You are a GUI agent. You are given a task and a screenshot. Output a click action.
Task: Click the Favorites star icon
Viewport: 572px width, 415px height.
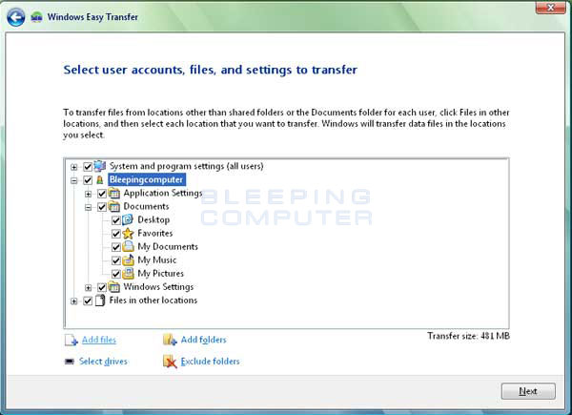[x=128, y=233]
